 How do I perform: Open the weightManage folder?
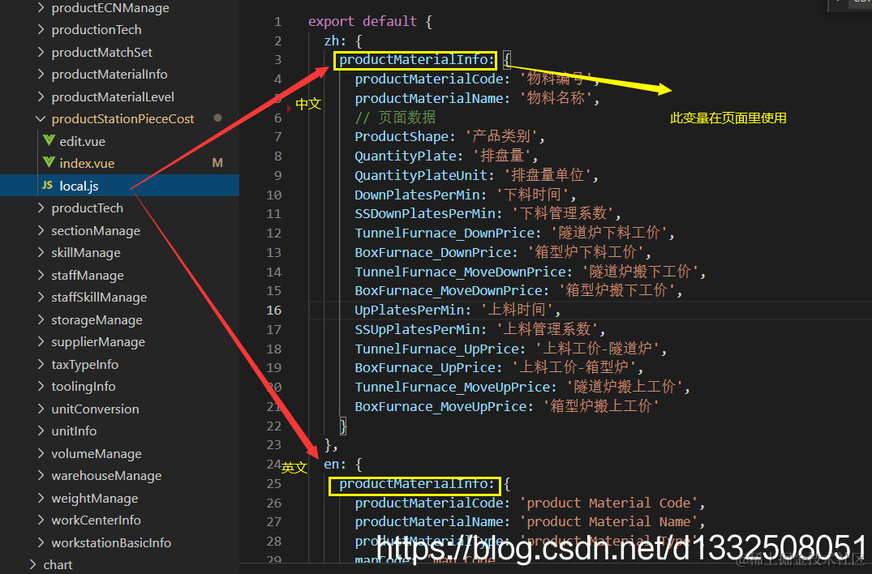pos(95,498)
